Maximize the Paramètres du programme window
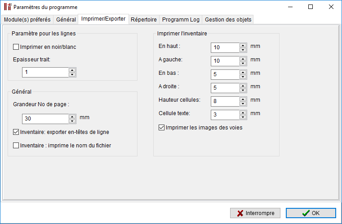 [311, 7]
